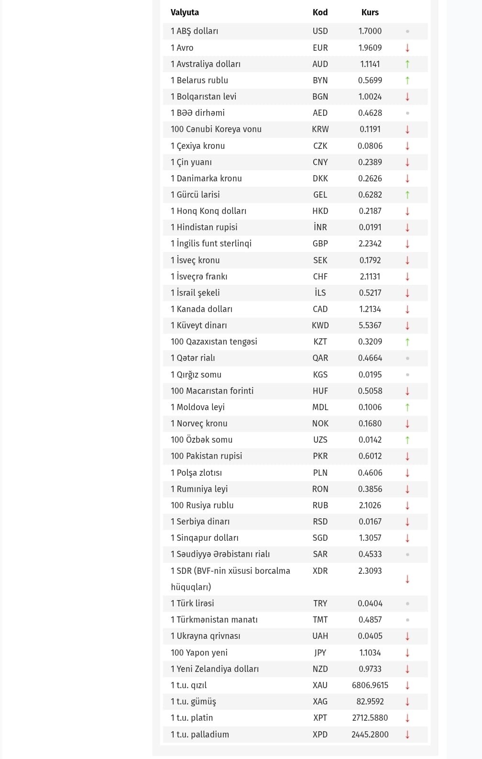Click the Valyuta column header
The height and width of the screenshot is (759, 482).
(185, 12)
